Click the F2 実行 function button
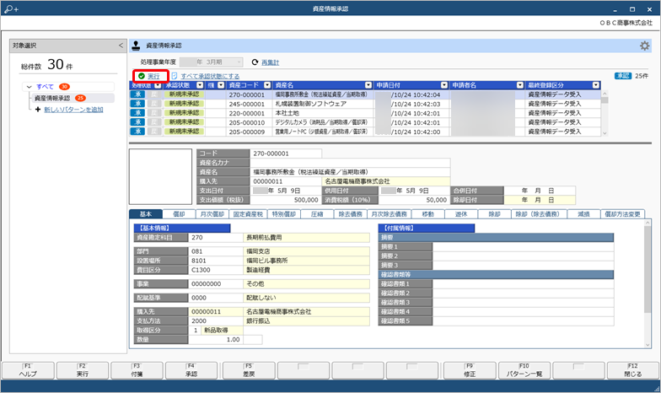661x393 pixels. coord(83,370)
